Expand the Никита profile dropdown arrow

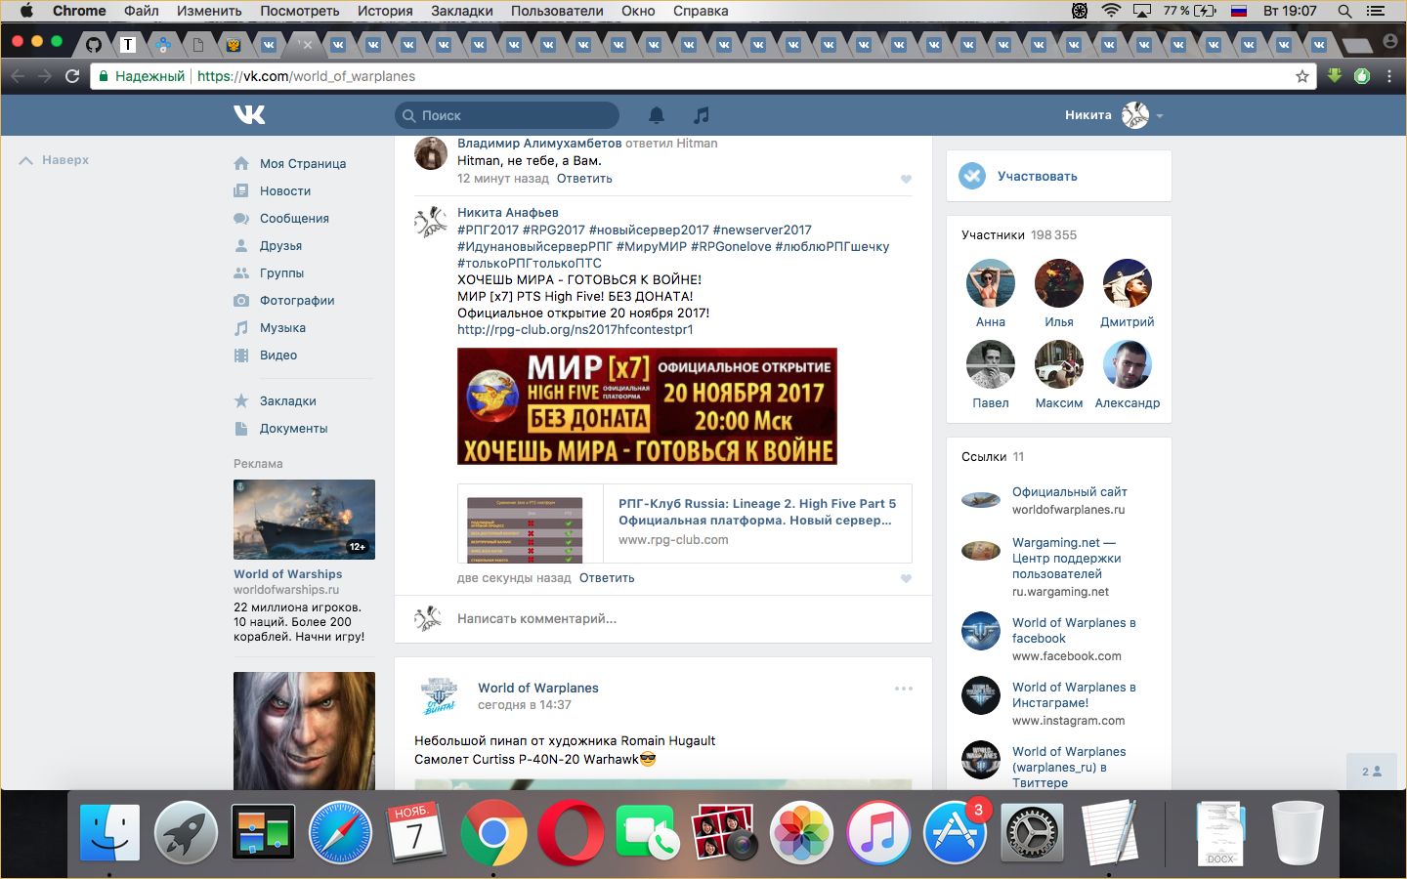pyautogui.click(x=1160, y=116)
